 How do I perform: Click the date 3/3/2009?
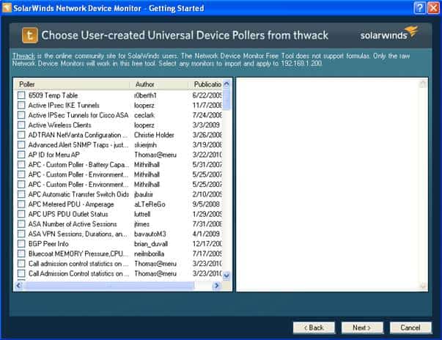click(206, 125)
